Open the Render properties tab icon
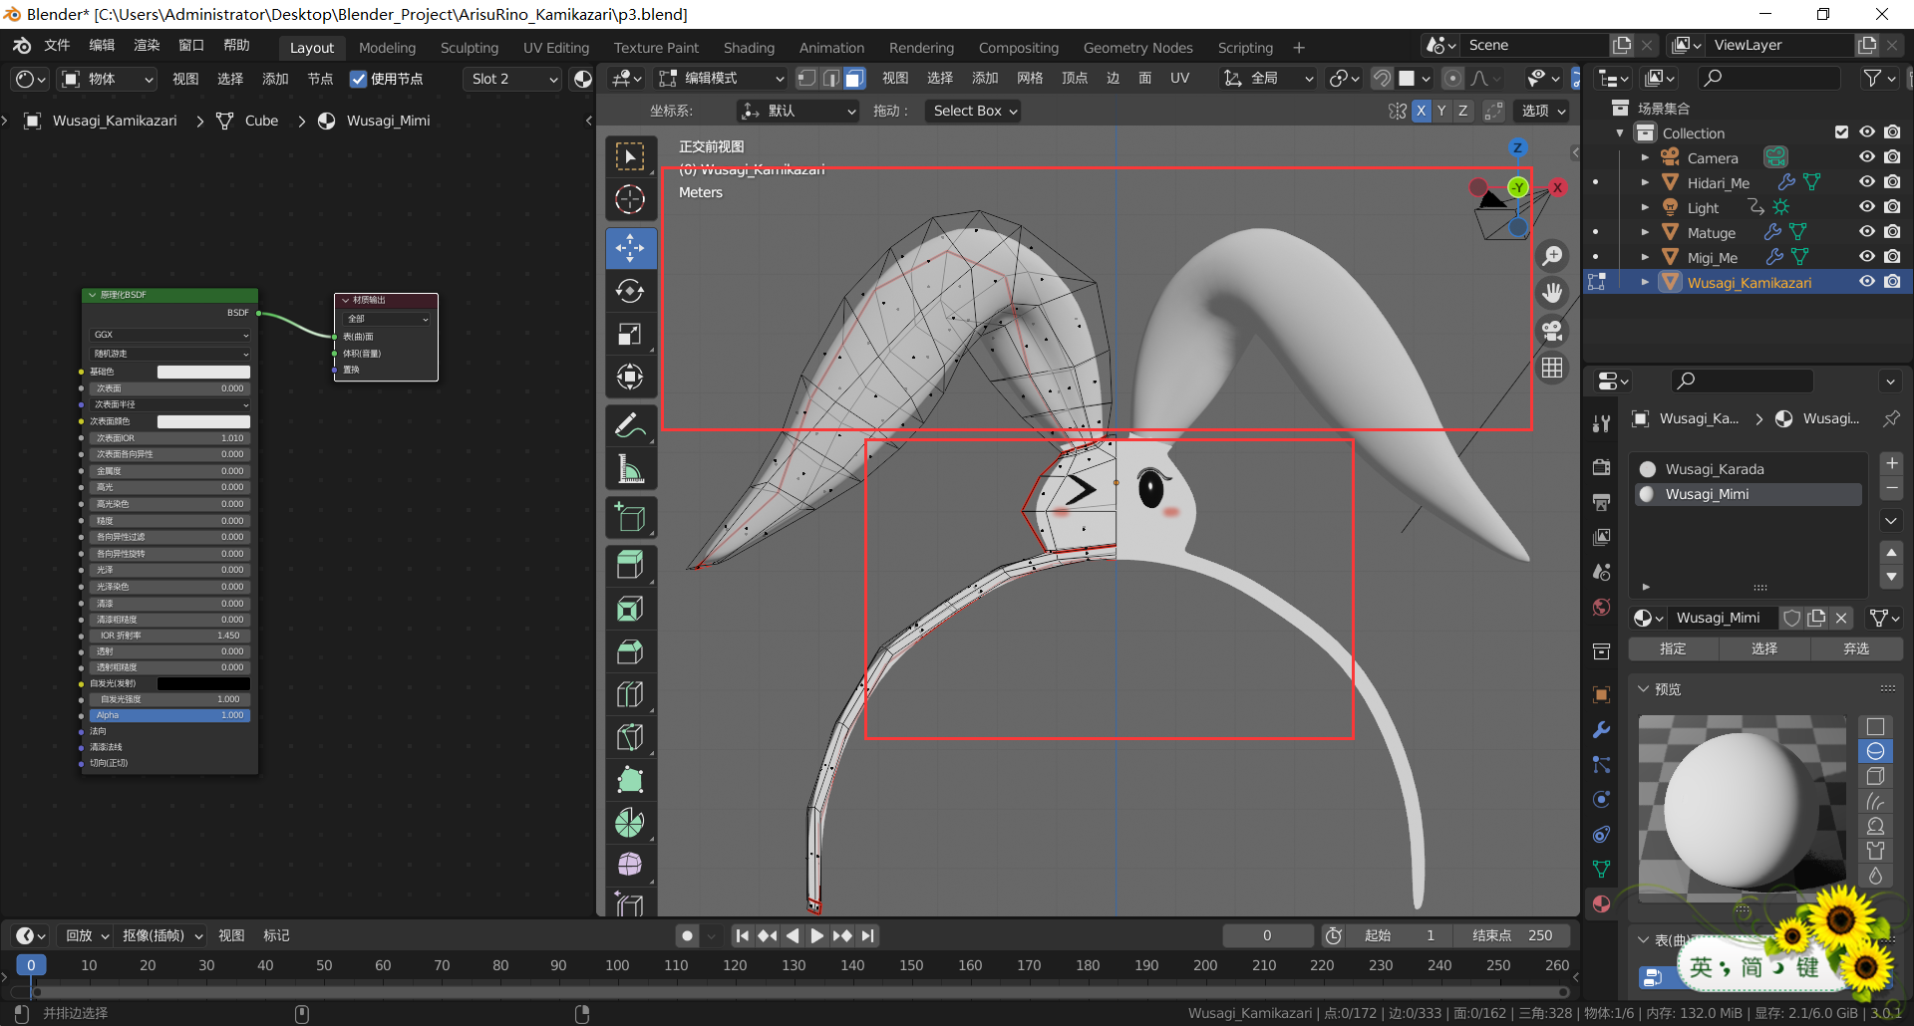Image resolution: width=1914 pixels, height=1026 pixels. [1601, 467]
